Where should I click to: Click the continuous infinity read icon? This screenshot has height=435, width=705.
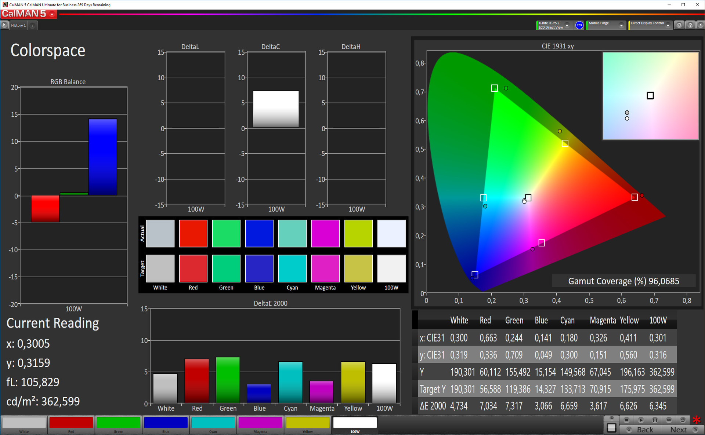(x=669, y=420)
